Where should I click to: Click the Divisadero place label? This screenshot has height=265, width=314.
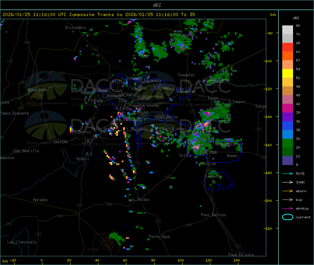[75, 28]
